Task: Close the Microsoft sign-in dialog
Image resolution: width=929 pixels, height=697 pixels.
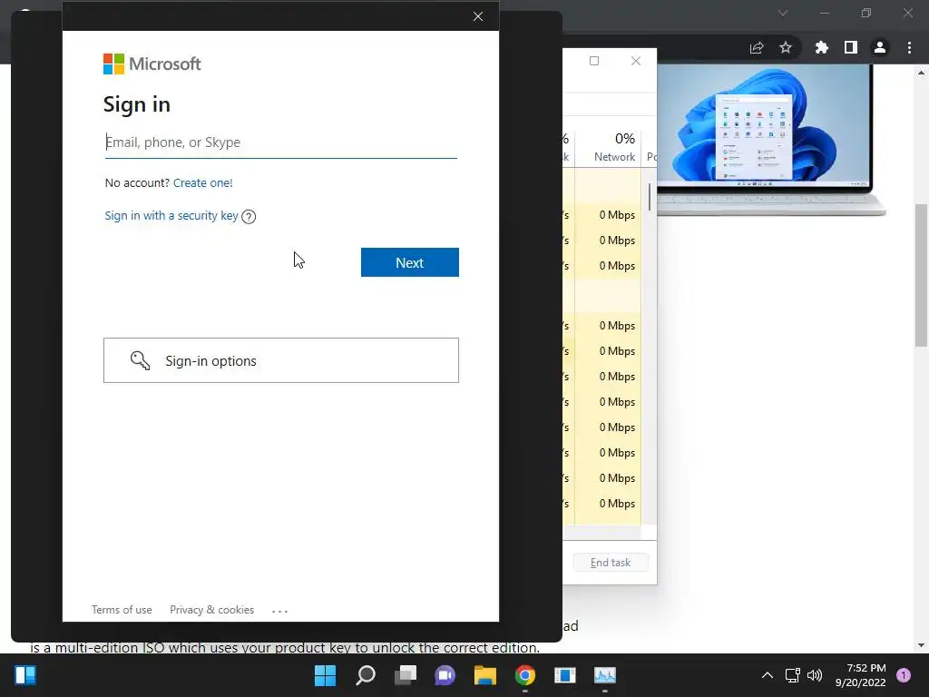Action: (x=478, y=16)
